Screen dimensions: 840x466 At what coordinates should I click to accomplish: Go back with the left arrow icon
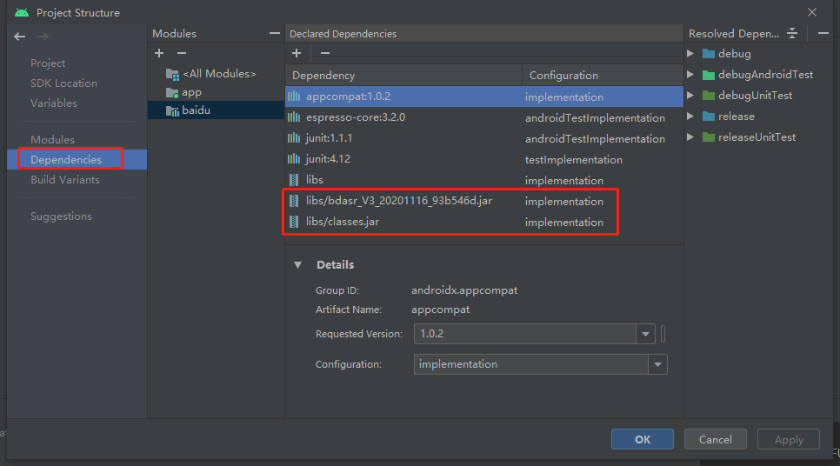(x=20, y=37)
